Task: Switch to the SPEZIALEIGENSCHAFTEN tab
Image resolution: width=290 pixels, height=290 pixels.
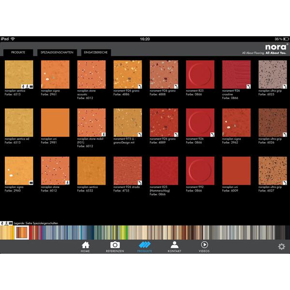Action: (x=57, y=53)
